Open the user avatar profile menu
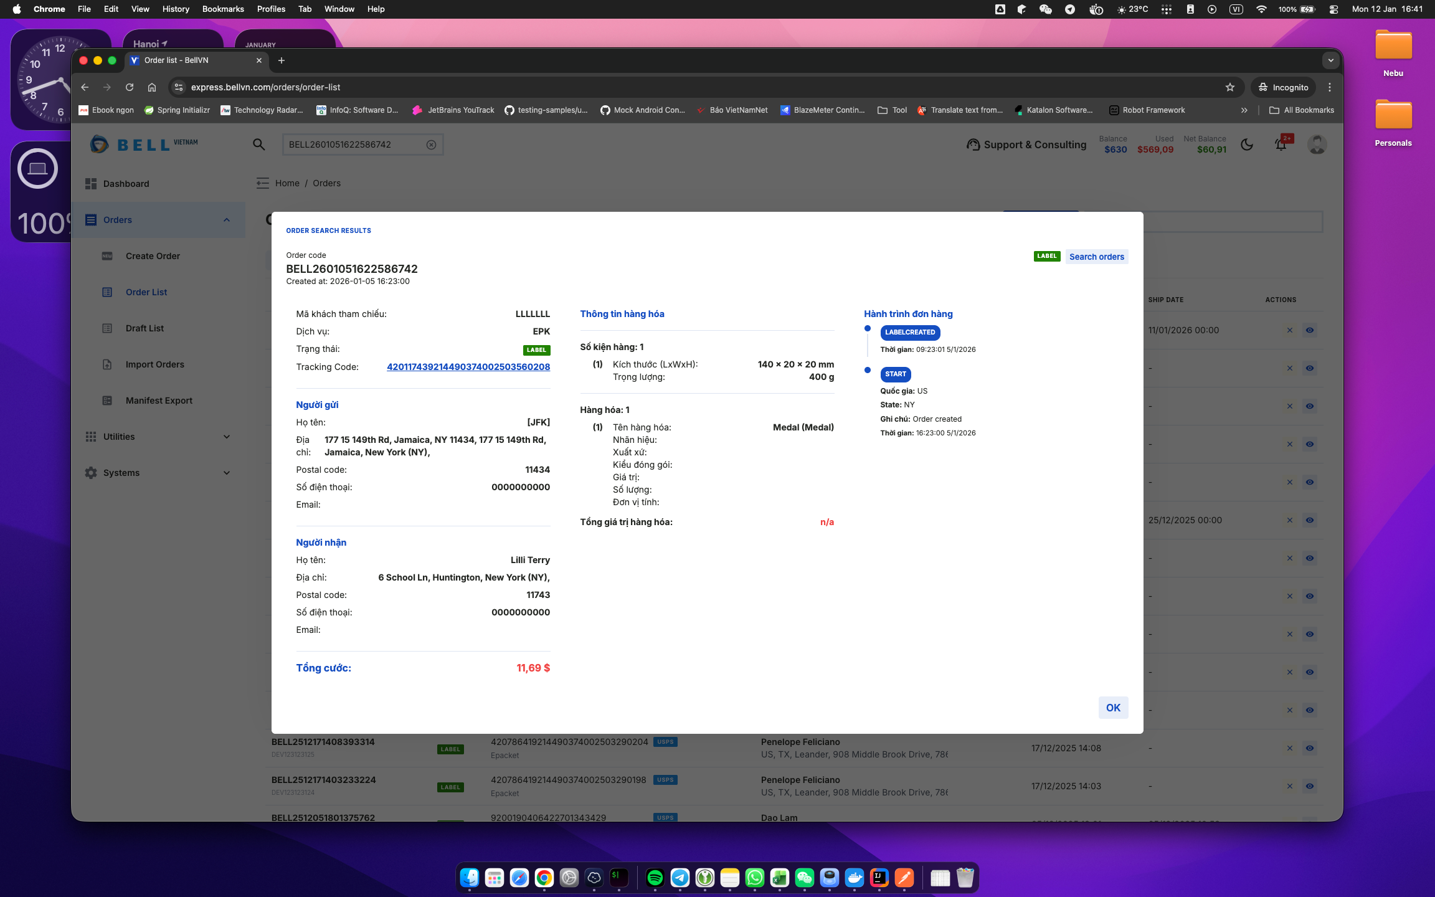This screenshot has width=1435, height=897. pos(1317,145)
